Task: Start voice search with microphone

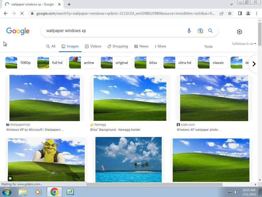Action: pos(189,31)
